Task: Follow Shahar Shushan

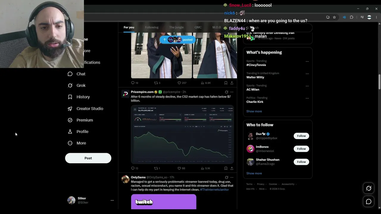Action: tap(301, 162)
